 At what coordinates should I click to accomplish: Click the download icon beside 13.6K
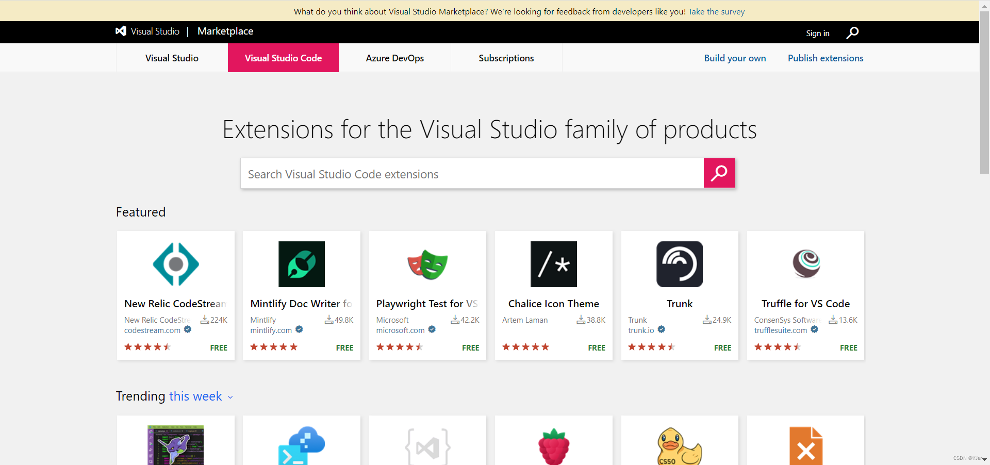pyautogui.click(x=833, y=320)
